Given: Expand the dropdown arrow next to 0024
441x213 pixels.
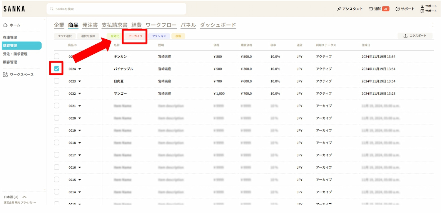Looking at the screenshot, I should pyautogui.click(x=80, y=69).
